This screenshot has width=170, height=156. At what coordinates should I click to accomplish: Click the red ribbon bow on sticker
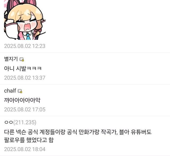tap(38, 31)
